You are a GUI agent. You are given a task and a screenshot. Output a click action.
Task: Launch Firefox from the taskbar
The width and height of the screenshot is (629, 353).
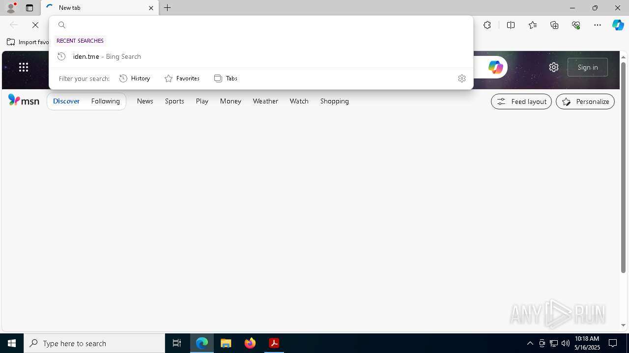point(250,343)
